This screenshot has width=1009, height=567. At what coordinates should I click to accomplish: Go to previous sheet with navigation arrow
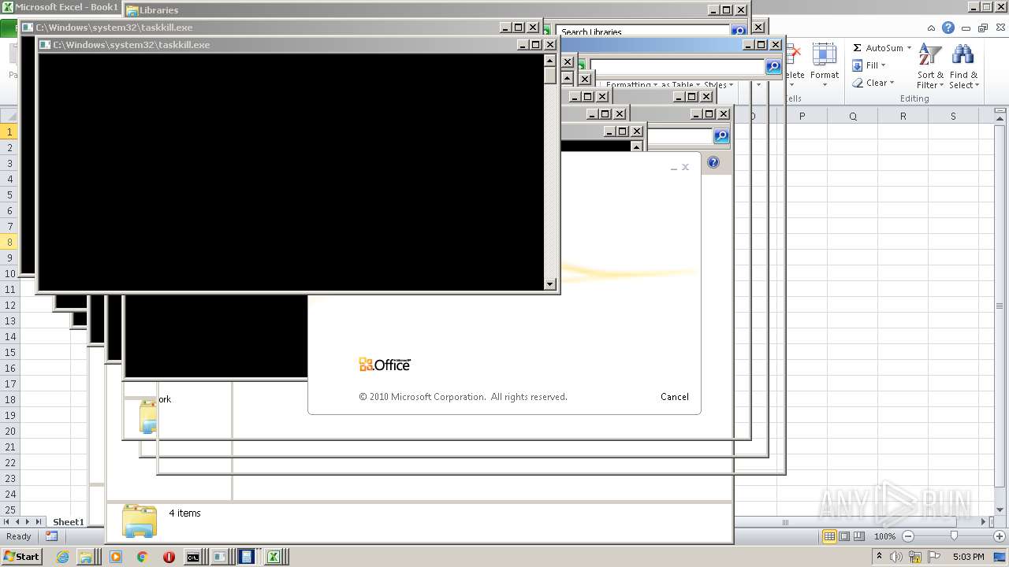[17, 521]
